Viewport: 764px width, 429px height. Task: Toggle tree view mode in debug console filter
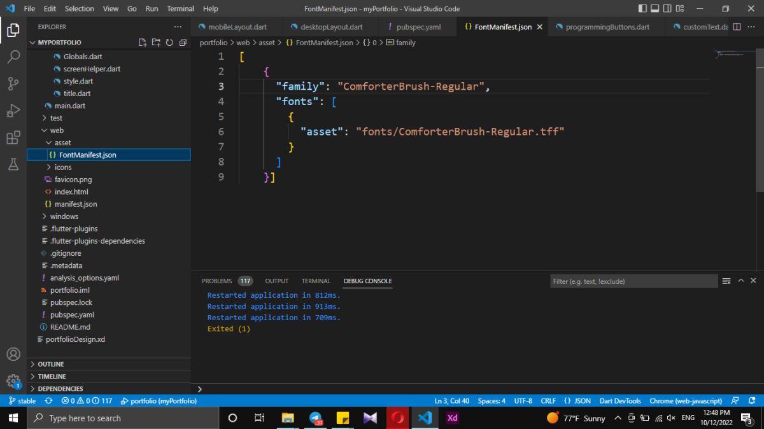[726, 281]
